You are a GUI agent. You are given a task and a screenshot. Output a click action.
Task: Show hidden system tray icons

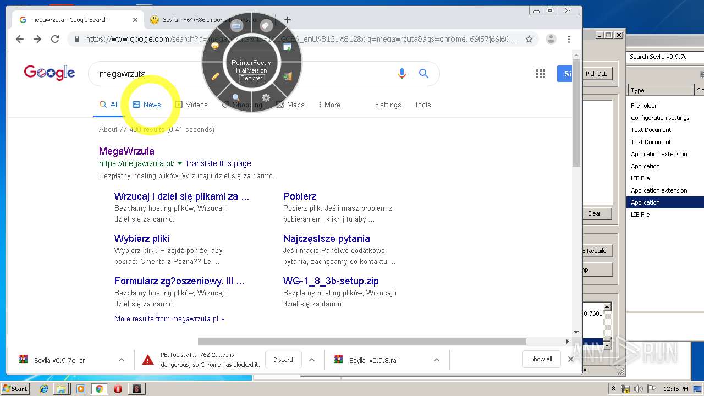[x=613, y=388]
